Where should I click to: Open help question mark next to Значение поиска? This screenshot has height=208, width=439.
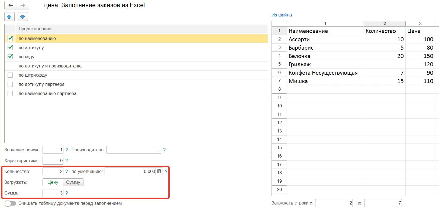[x=66, y=150]
